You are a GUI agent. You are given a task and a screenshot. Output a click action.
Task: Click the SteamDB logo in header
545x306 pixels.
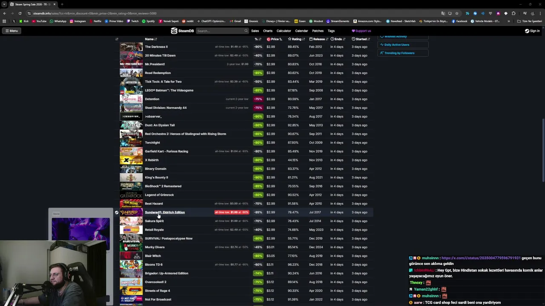tap(182, 31)
